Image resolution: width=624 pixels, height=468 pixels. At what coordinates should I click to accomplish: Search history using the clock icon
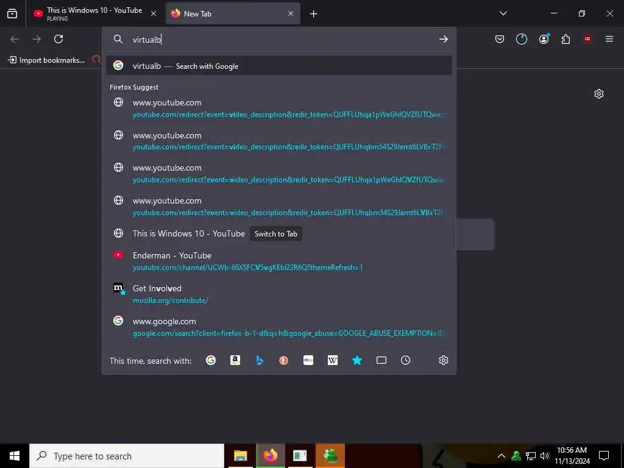pos(405,360)
